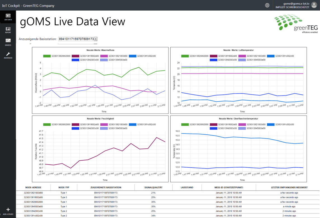Click the gOMS Live Data View heading
Viewport: 320px width, 218px height.
pos(72,22)
